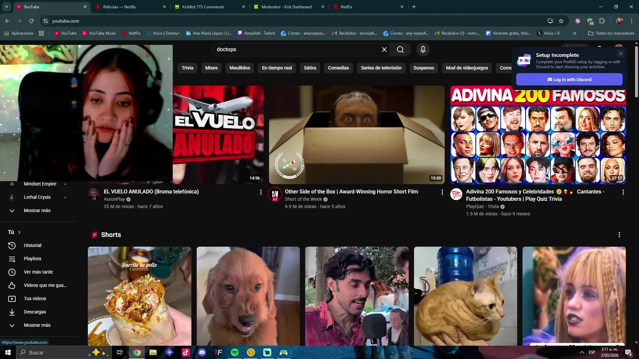639x359 pixels.
Task: Open the golden puppy short
Action: 248,296
